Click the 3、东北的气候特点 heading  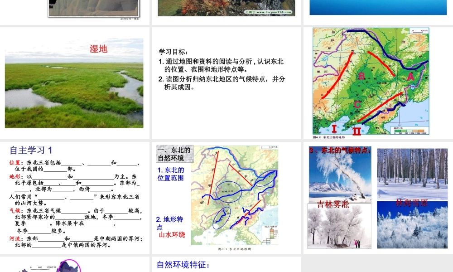340,151
